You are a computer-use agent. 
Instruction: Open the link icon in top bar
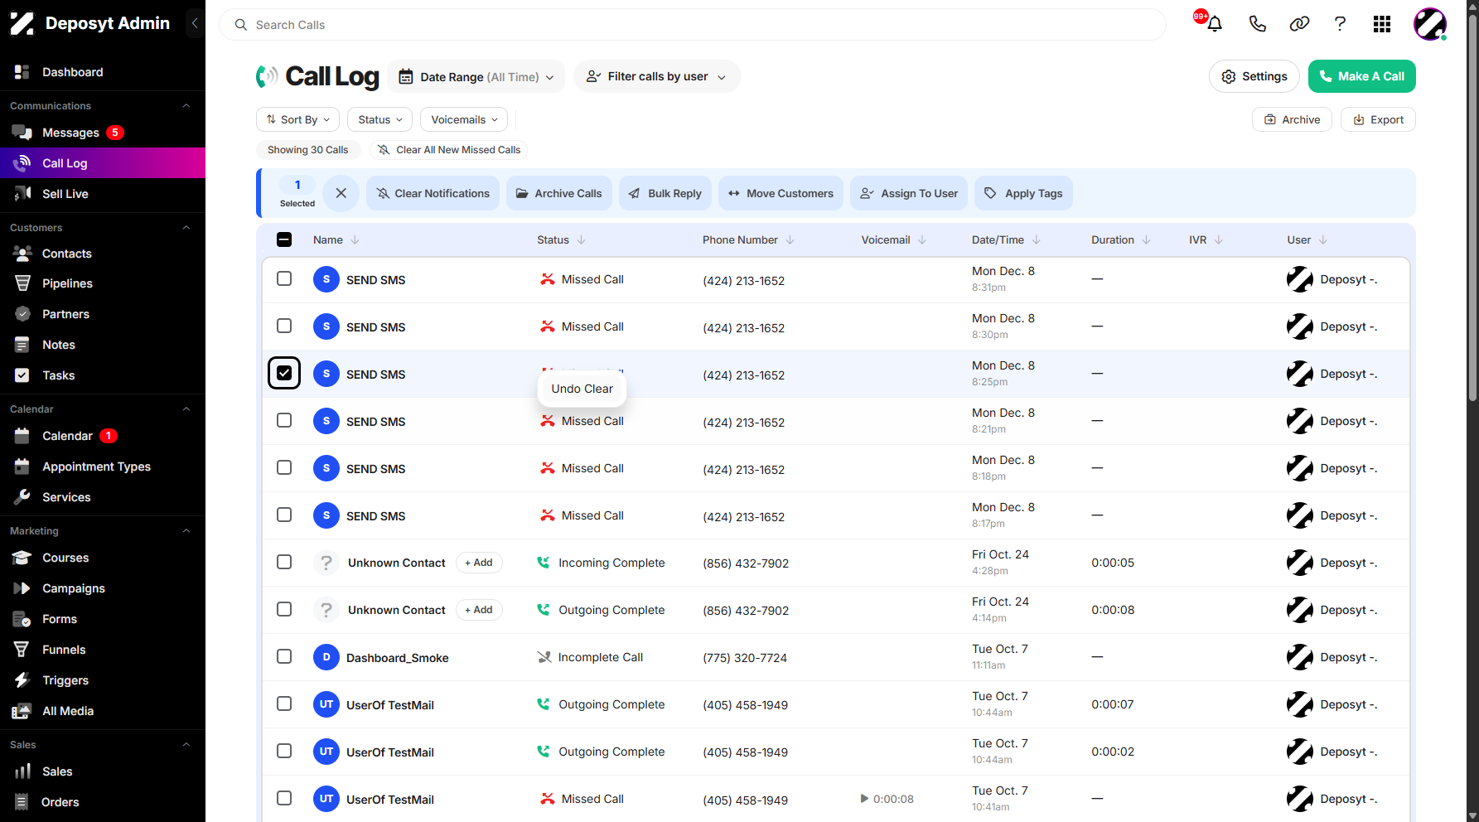1299,24
